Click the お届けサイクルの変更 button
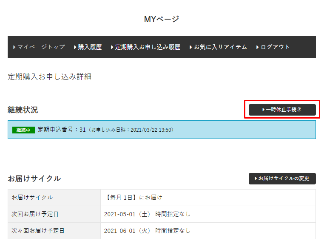The image size is (324, 252). click(282, 178)
